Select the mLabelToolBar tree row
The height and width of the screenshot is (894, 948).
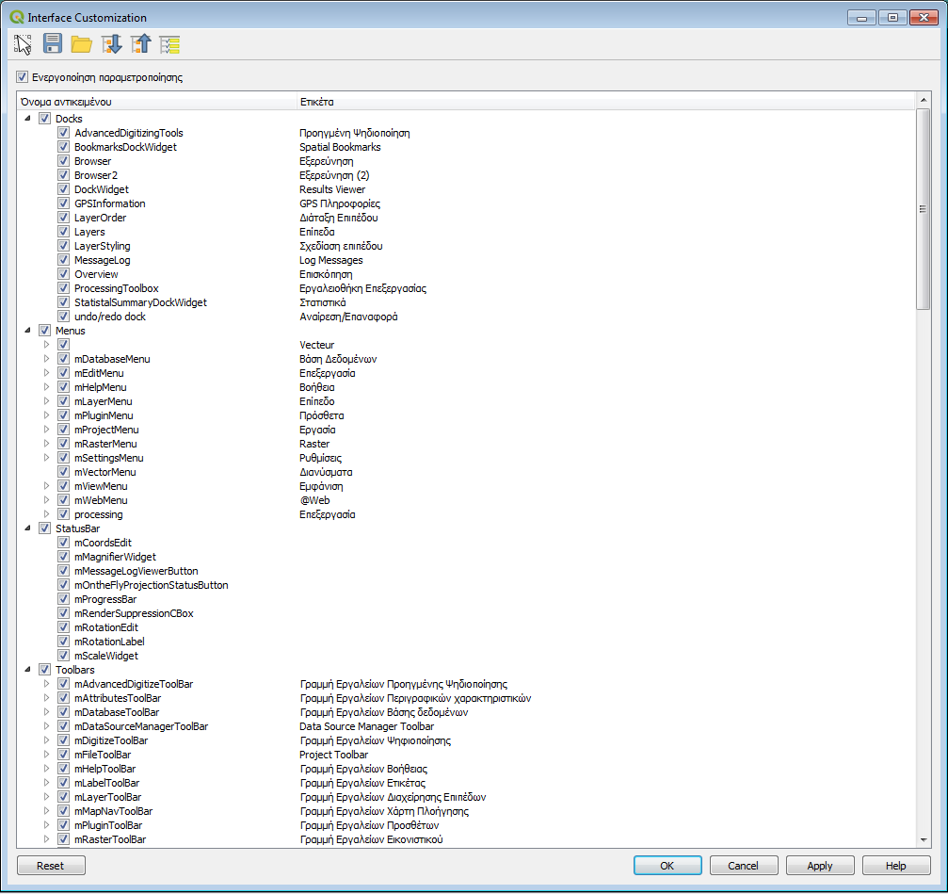466,783
